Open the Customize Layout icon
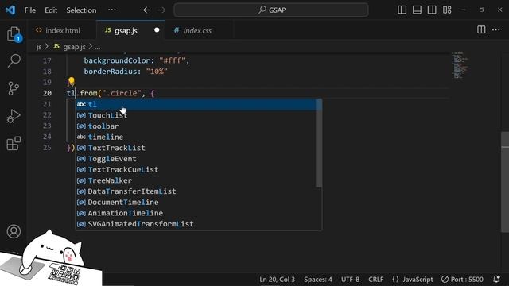509x286 pixels. (447, 10)
